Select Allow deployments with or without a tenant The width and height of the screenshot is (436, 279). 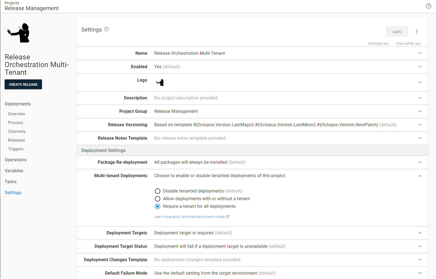click(158, 199)
